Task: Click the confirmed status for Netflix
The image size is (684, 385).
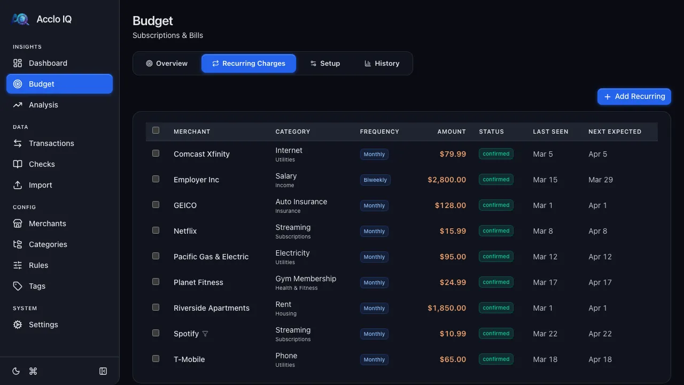Action: tap(496, 231)
